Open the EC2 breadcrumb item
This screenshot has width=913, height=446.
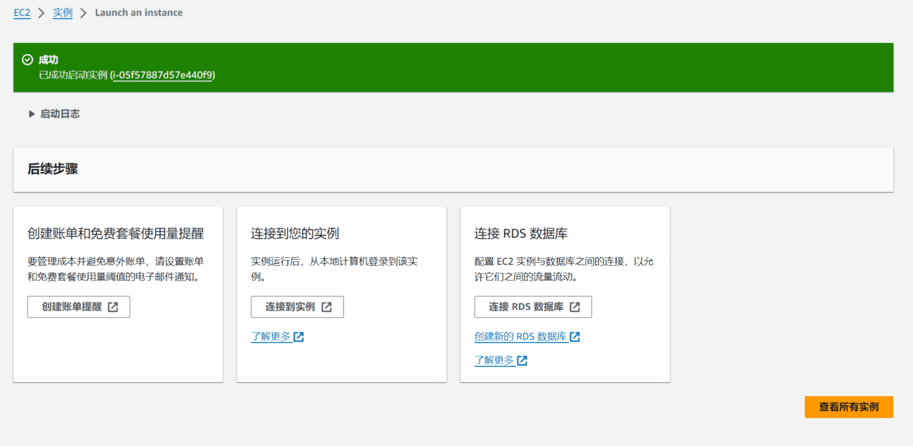click(22, 12)
